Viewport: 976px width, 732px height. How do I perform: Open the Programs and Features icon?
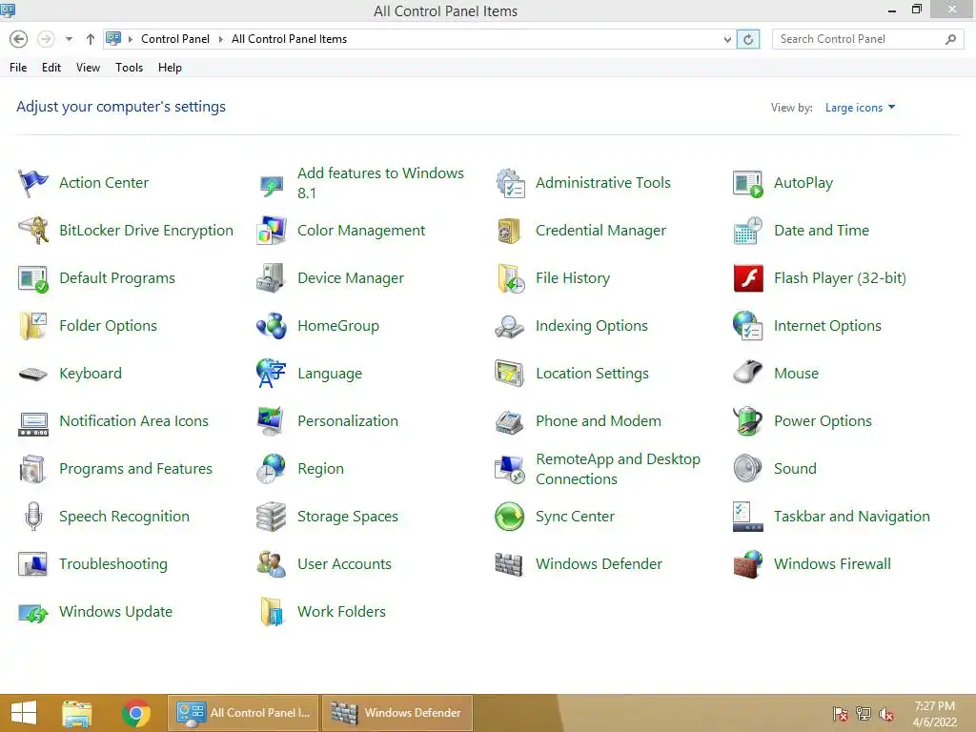[33, 469]
